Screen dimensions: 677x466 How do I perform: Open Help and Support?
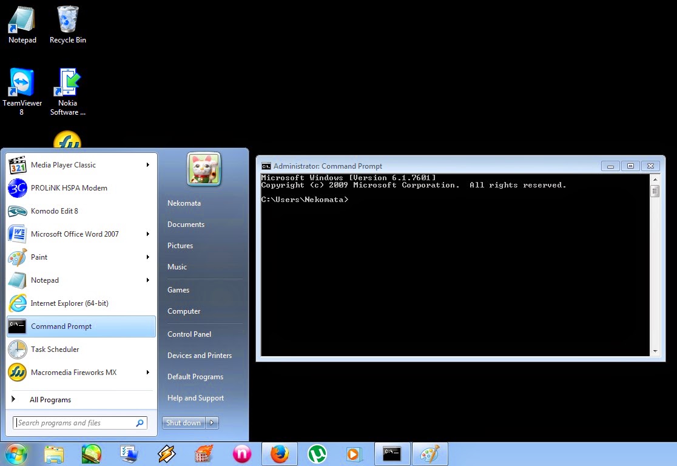coord(195,398)
